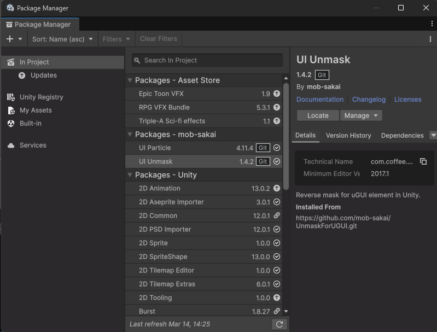Click the update icon for Epic Toon VFX
The width and height of the screenshot is (437, 332).
tap(276, 94)
